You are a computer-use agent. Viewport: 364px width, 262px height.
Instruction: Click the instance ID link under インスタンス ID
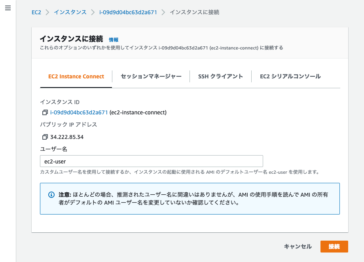tap(79, 112)
